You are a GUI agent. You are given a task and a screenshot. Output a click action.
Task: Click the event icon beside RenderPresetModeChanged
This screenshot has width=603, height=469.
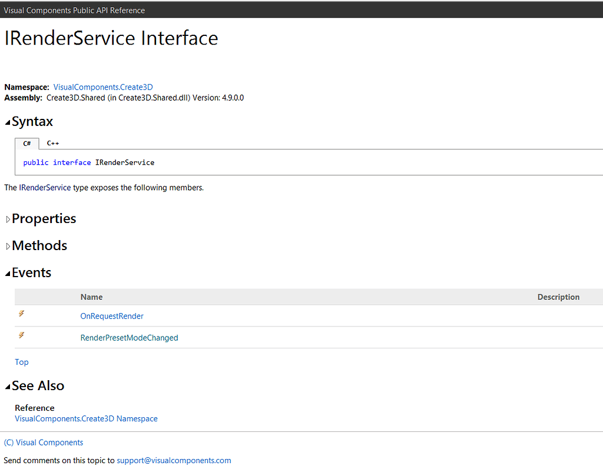(x=22, y=335)
